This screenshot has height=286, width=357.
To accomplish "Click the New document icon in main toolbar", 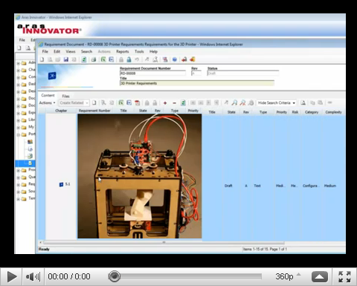I will (x=42, y=59).
